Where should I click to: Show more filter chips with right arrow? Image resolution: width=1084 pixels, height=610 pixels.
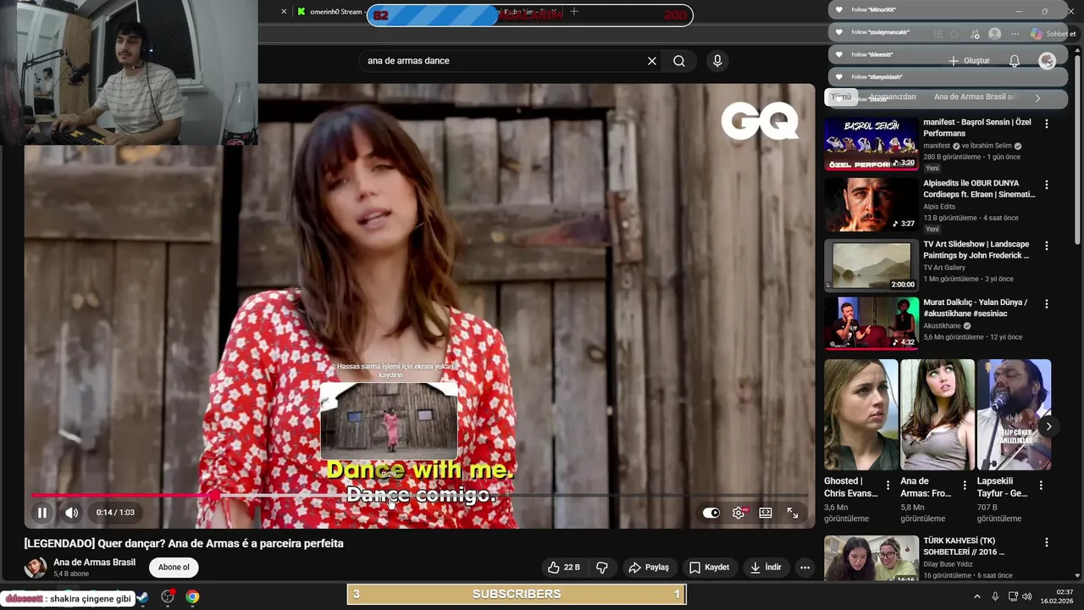pos(1037,98)
